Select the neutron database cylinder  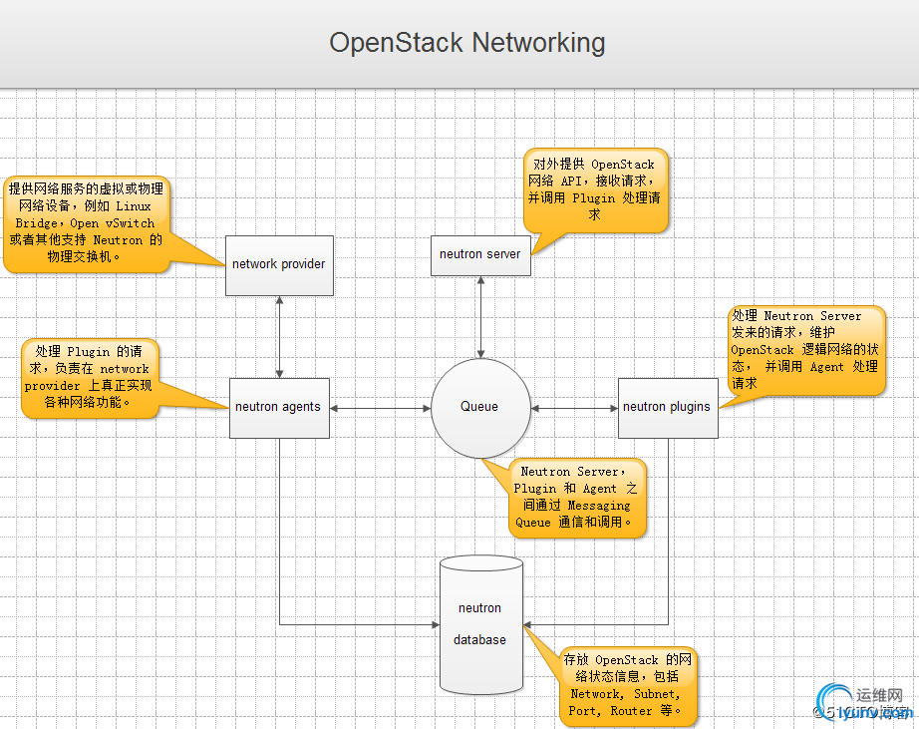481,624
